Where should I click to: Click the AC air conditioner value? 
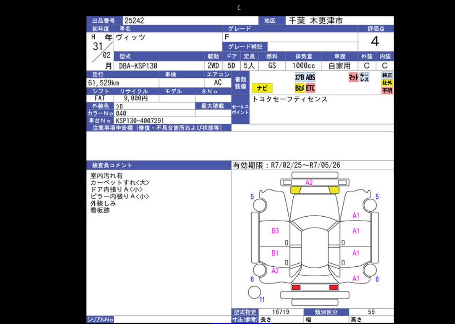218,83
